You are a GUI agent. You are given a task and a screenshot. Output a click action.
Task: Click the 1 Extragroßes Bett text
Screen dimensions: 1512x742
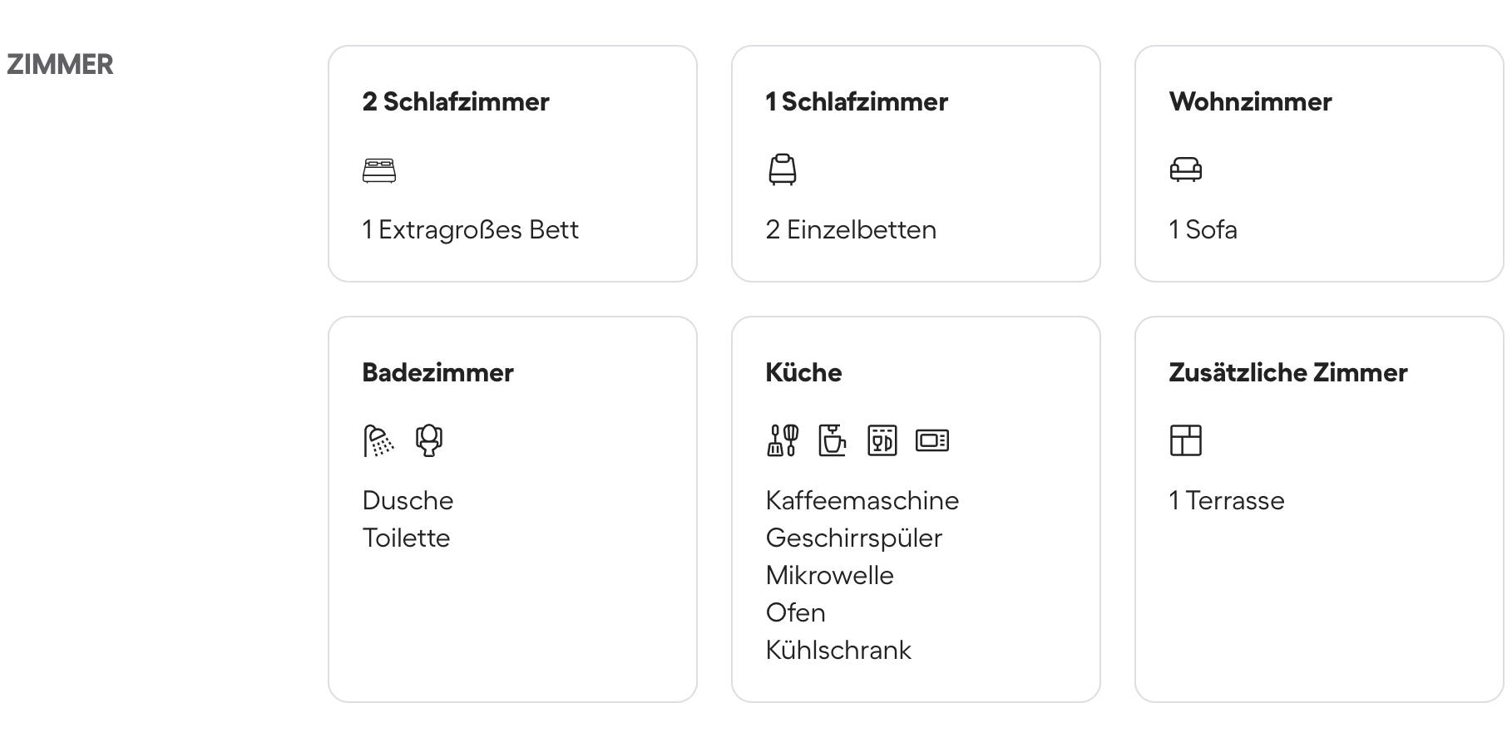pyautogui.click(x=470, y=230)
